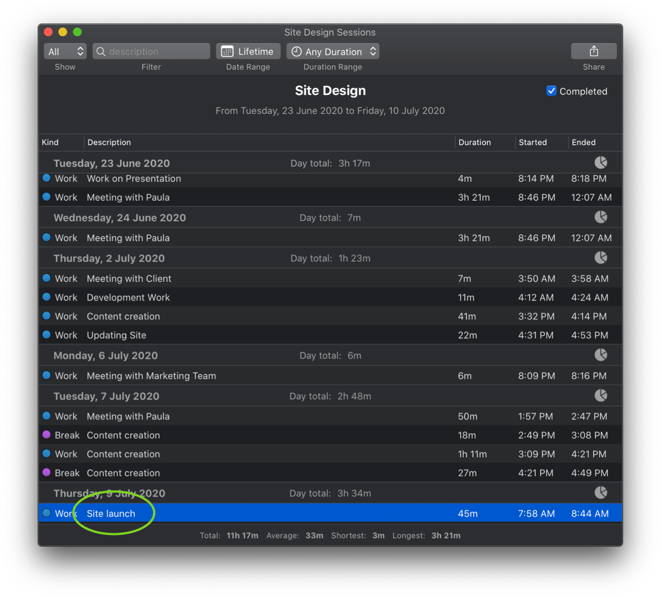Sort sessions by the Duration column
This screenshot has width=662, height=597.
coord(474,142)
